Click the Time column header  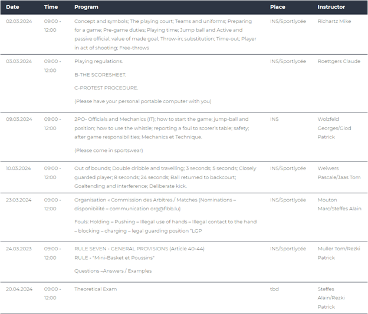[51, 7]
